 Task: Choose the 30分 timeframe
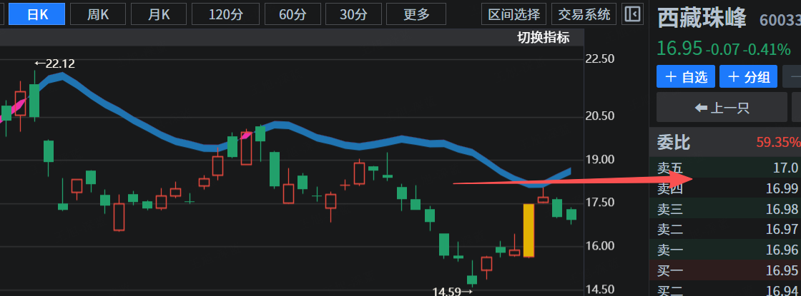352,14
